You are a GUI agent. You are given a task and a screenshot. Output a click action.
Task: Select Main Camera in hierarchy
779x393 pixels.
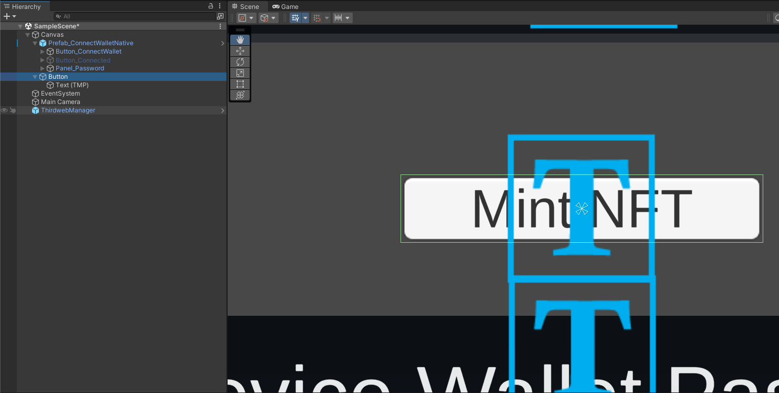coord(60,102)
